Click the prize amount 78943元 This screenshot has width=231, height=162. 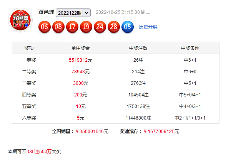(81, 72)
